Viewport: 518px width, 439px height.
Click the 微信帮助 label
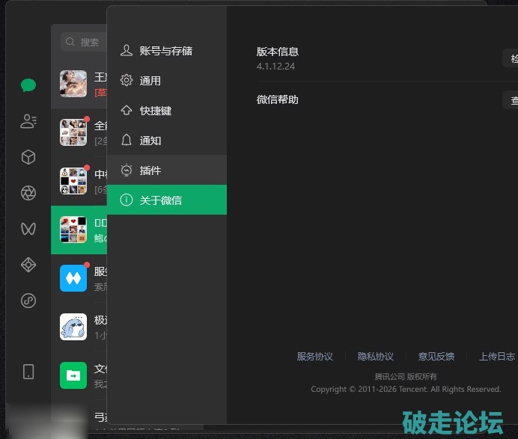278,99
